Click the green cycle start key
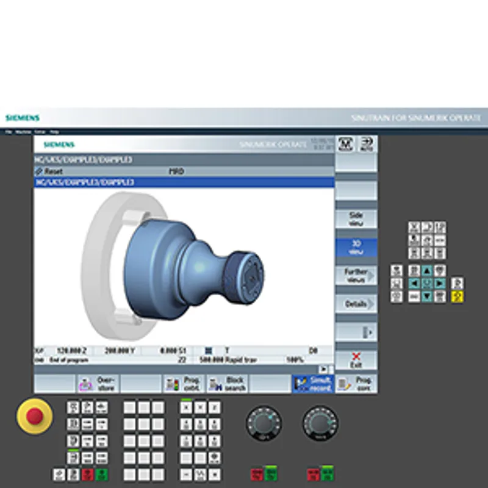The width and height of the screenshot is (488, 488). point(102,475)
